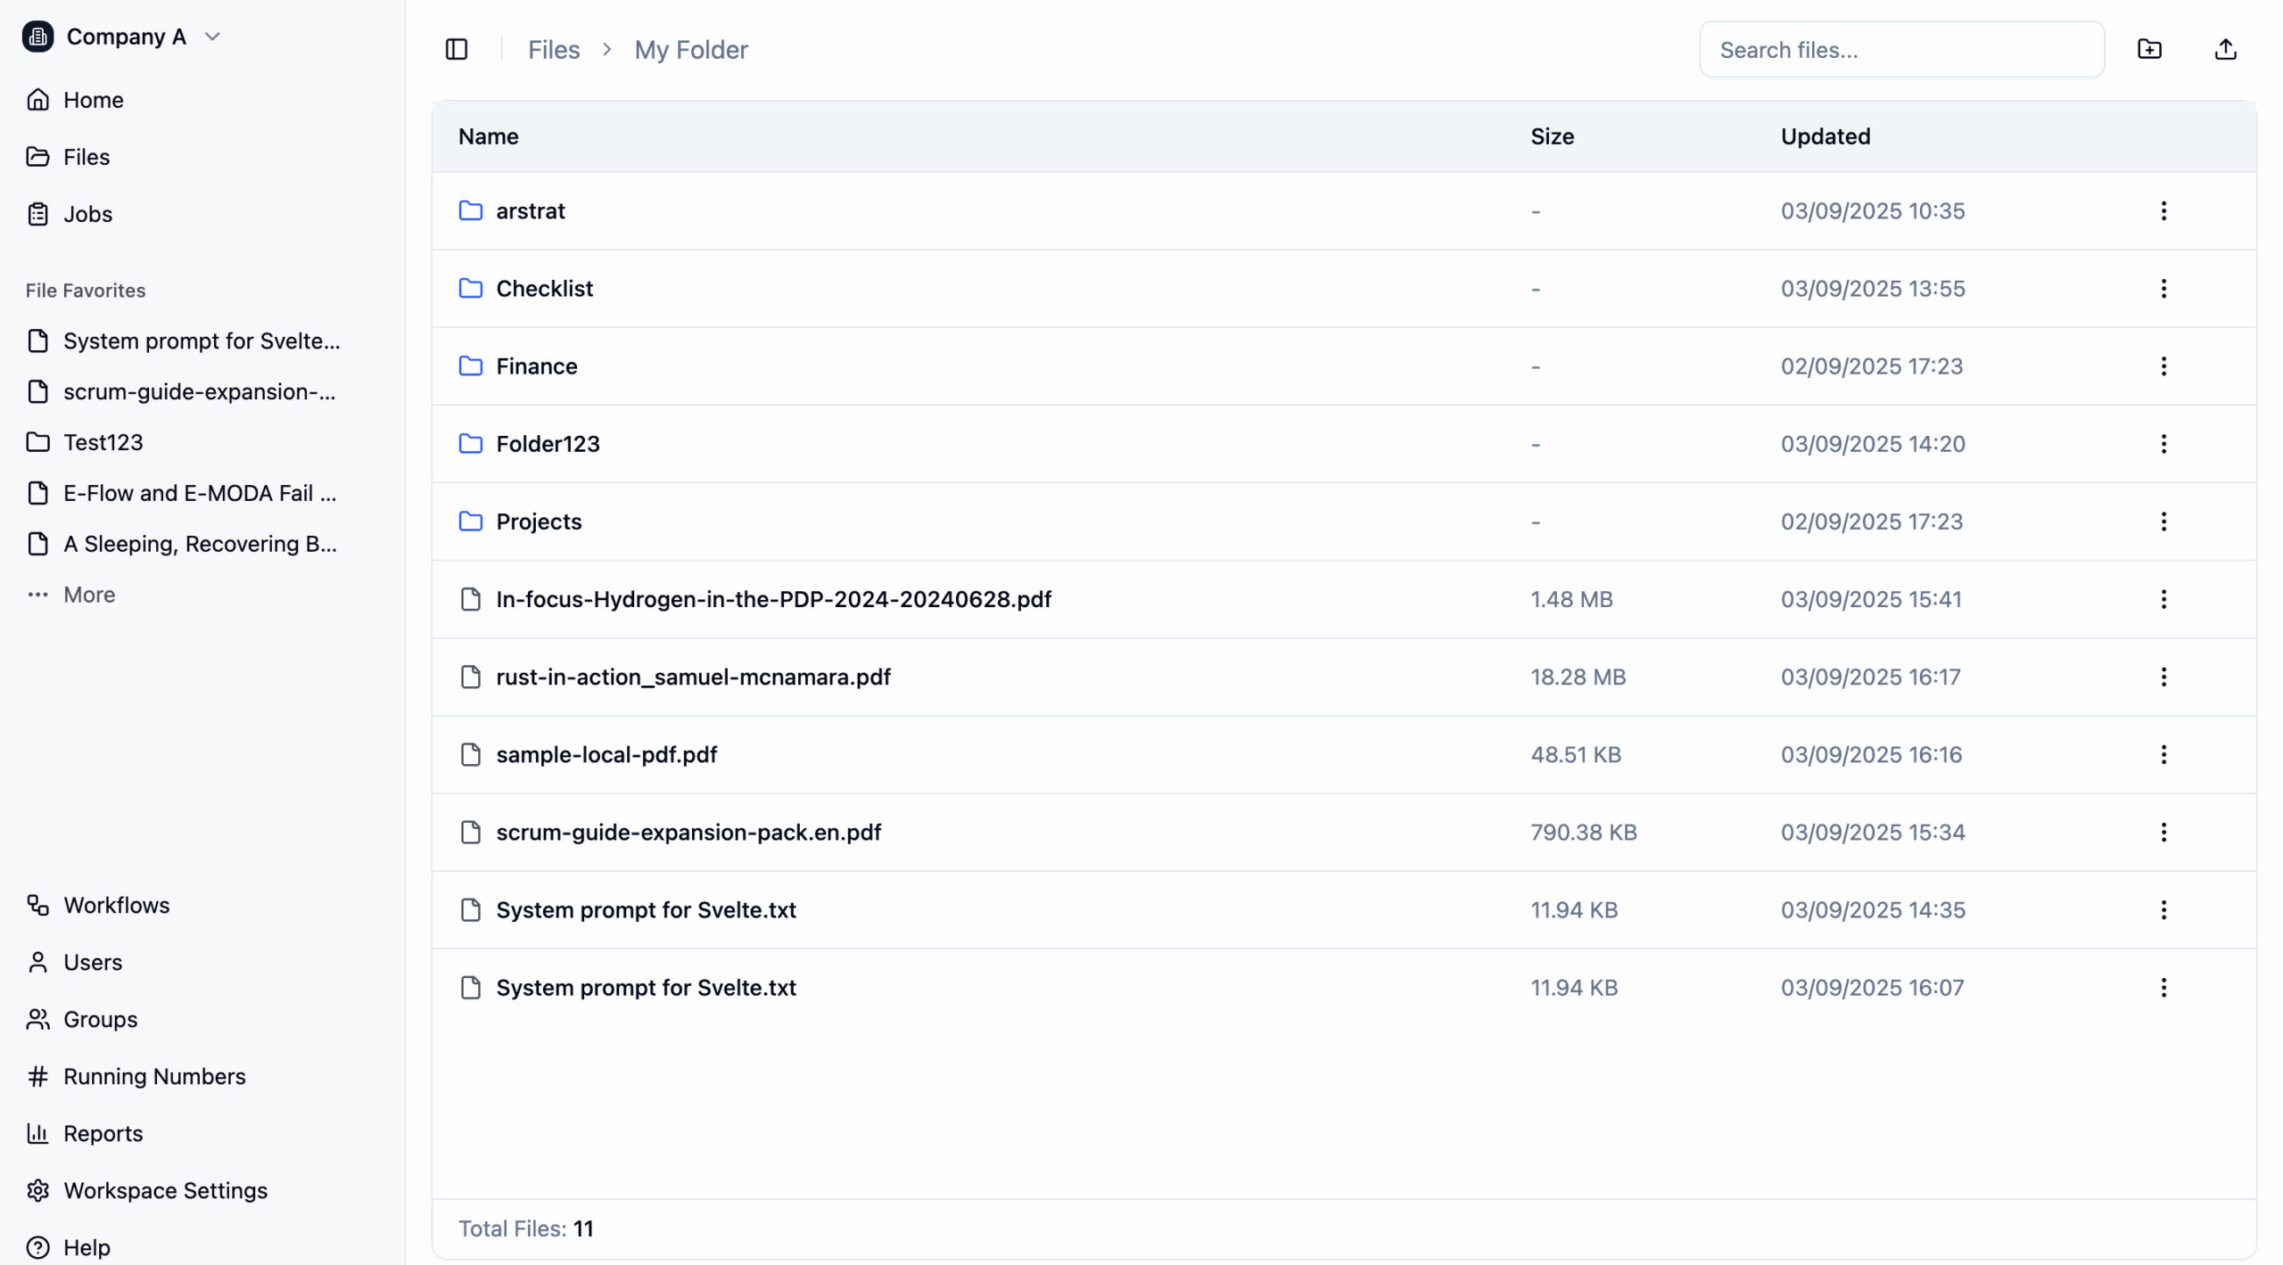Click Files breadcrumb link

(x=553, y=50)
